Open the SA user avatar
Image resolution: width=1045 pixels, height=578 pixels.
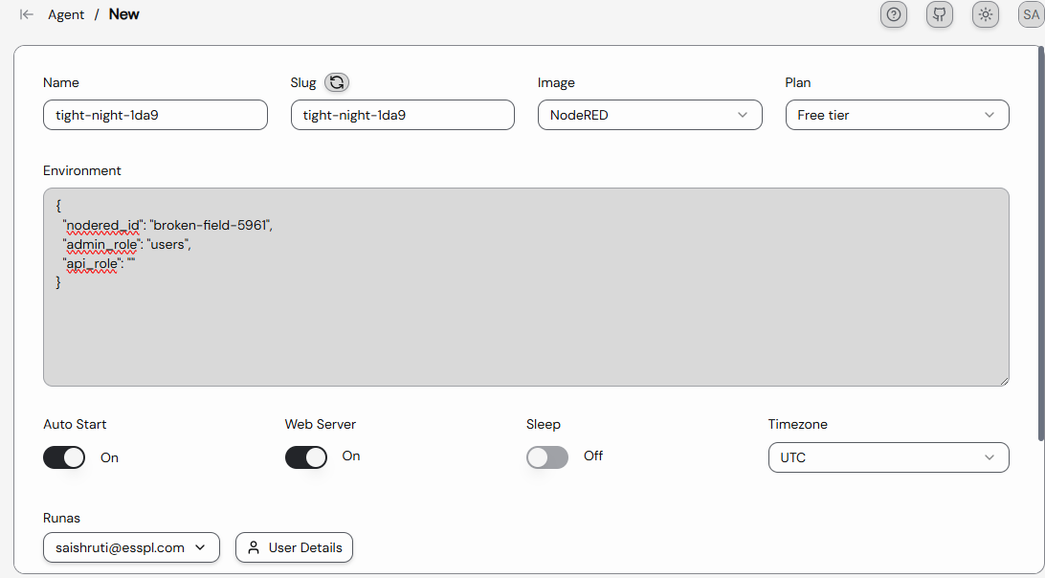point(1031,14)
